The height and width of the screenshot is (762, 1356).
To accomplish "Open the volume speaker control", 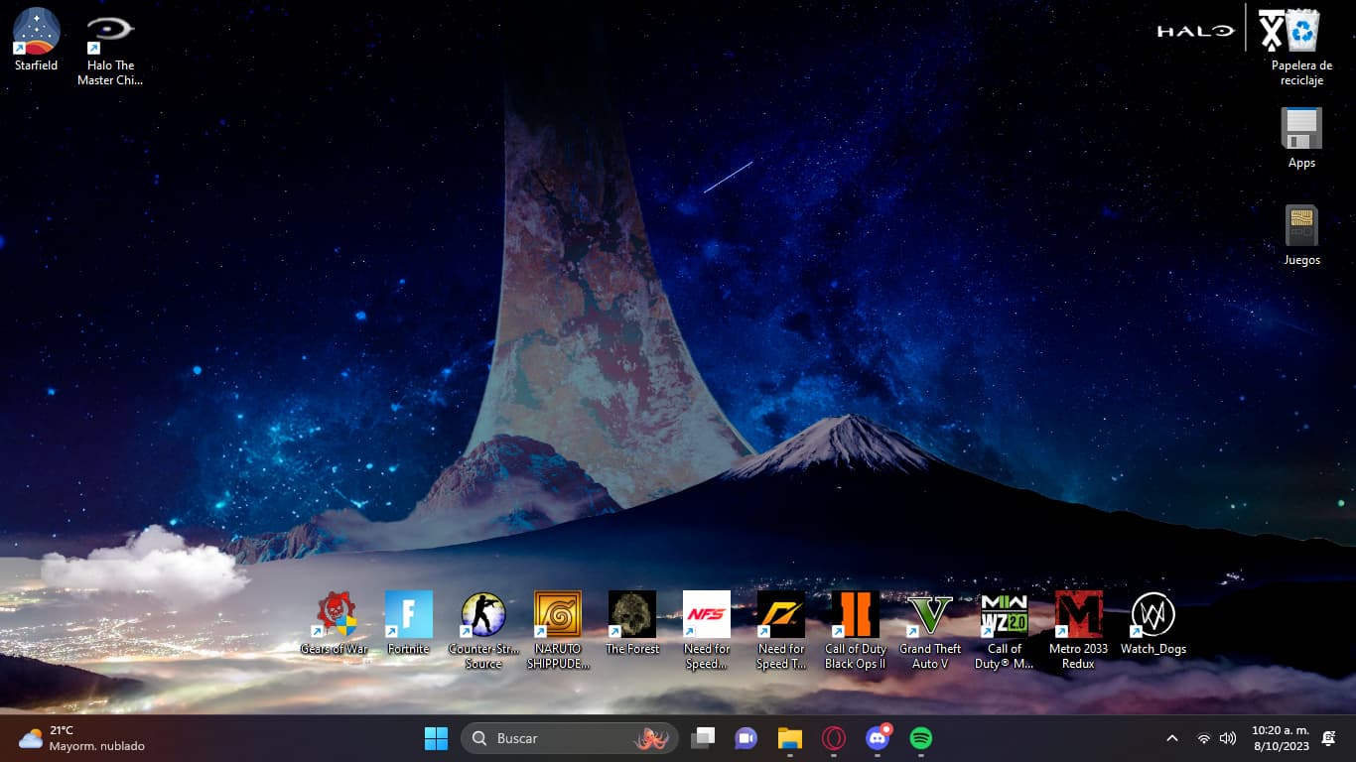I will 1228,738.
